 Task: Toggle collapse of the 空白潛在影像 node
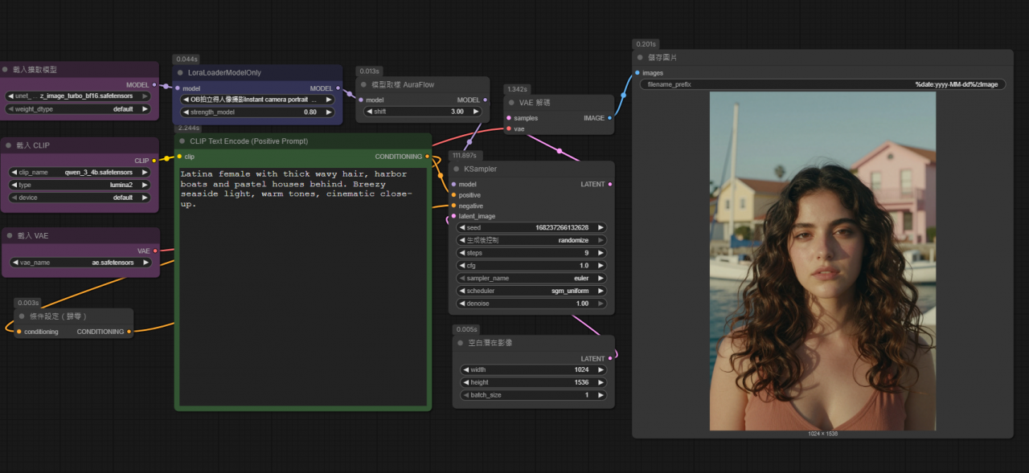pos(461,343)
